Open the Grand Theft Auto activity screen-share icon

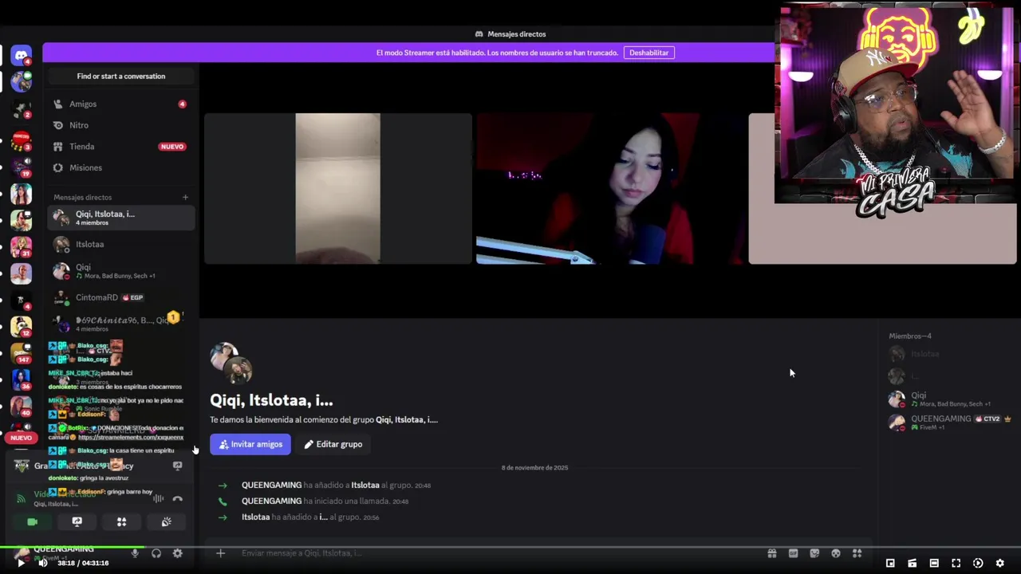coord(177,466)
